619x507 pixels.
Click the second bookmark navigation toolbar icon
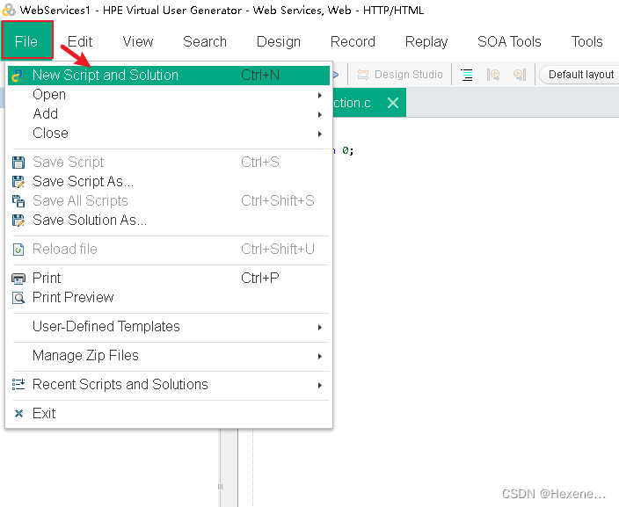click(520, 75)
